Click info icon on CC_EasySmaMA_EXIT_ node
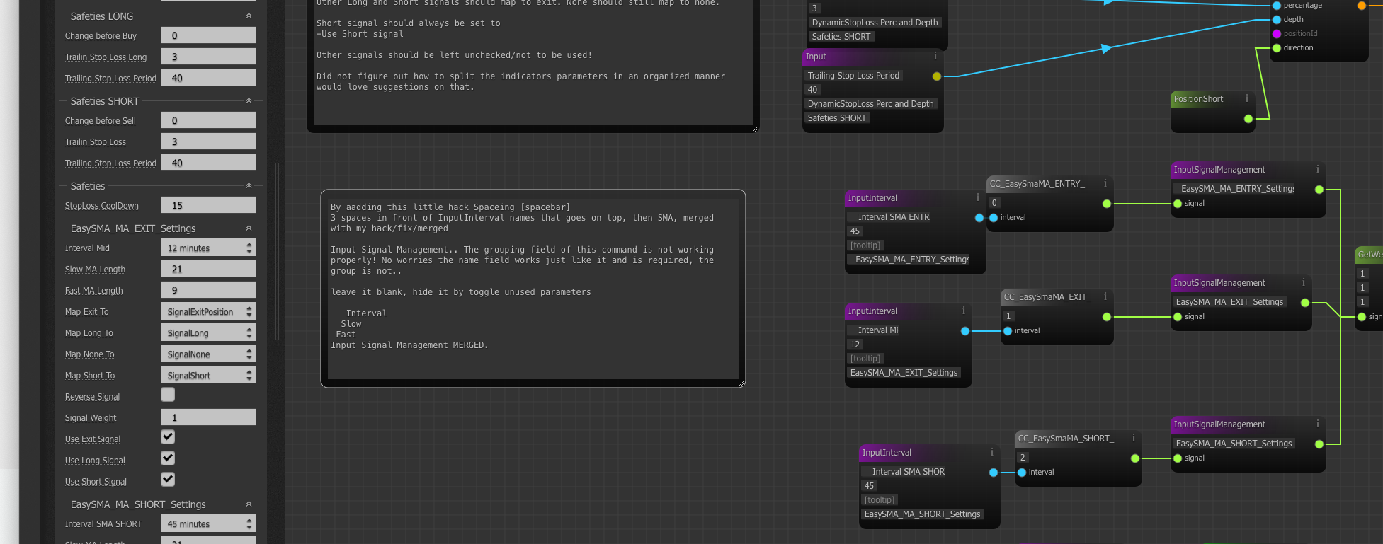This screenshot has height=544, width=1383. [x=1105, y=297]
